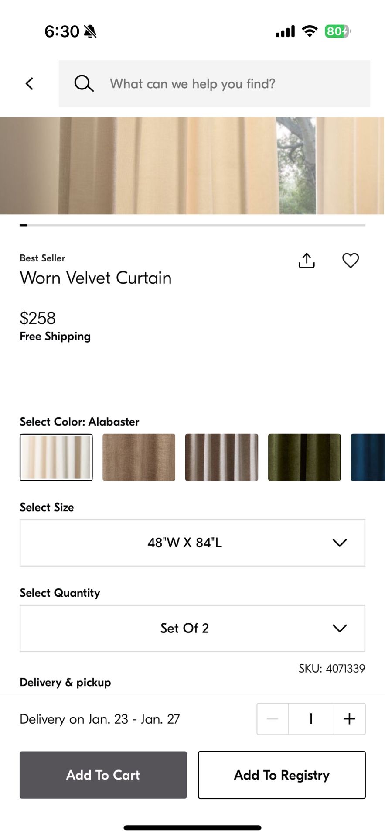This screenshot has width=385, height=838.
Task: Keep the Alabaster swatch selected
Action: click(56, 457)
